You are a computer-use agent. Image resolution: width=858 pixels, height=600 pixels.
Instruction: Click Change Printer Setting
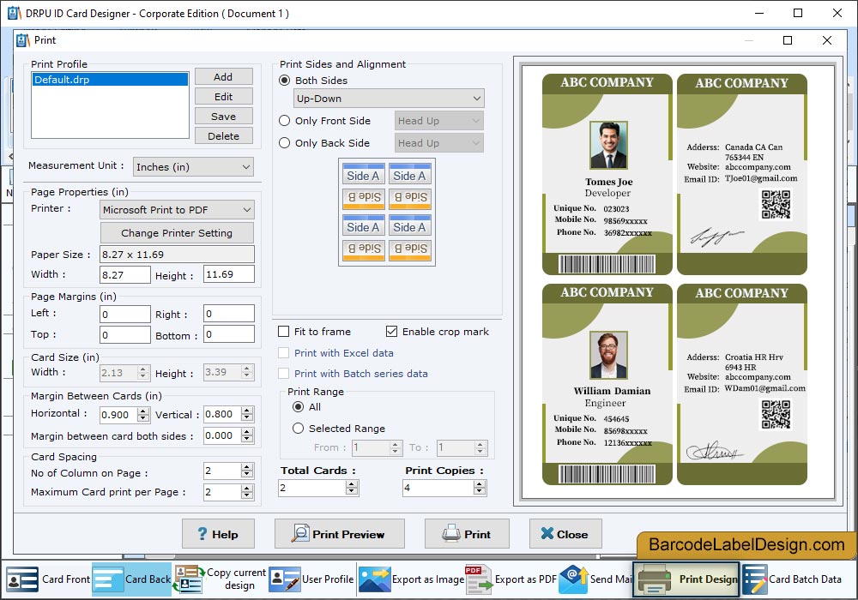[177, 233]
